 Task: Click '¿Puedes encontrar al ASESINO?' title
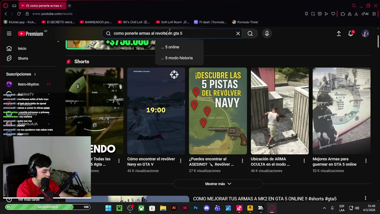pyautogui.click(x=211, y=162)
